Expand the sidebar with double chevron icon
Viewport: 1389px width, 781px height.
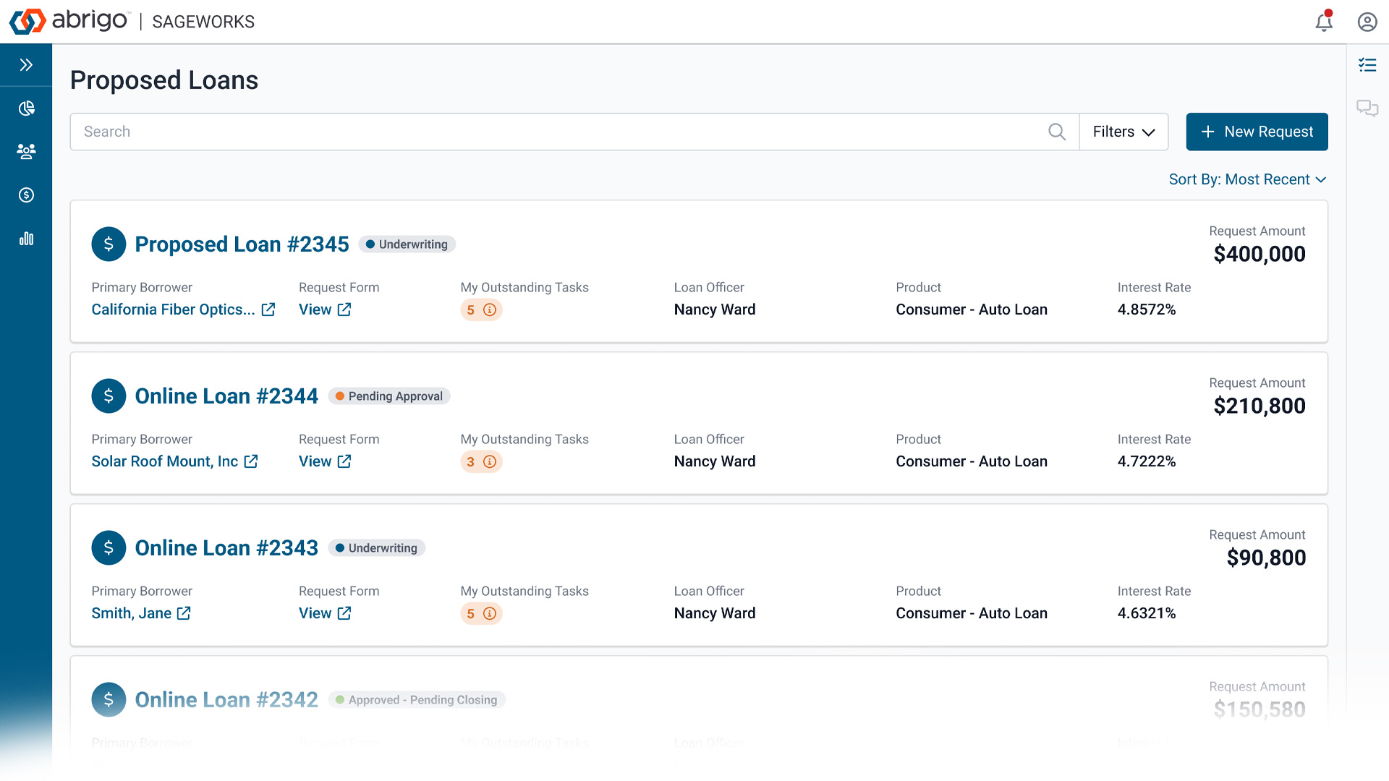[26, 65]
